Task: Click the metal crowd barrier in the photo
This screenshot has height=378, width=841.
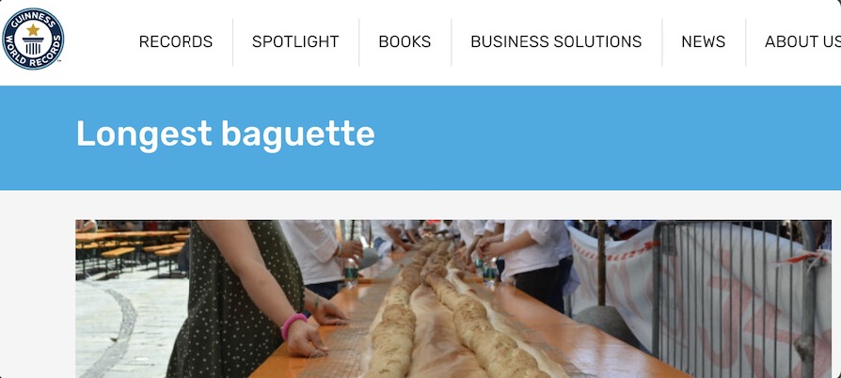Action: tap(740, 295)
